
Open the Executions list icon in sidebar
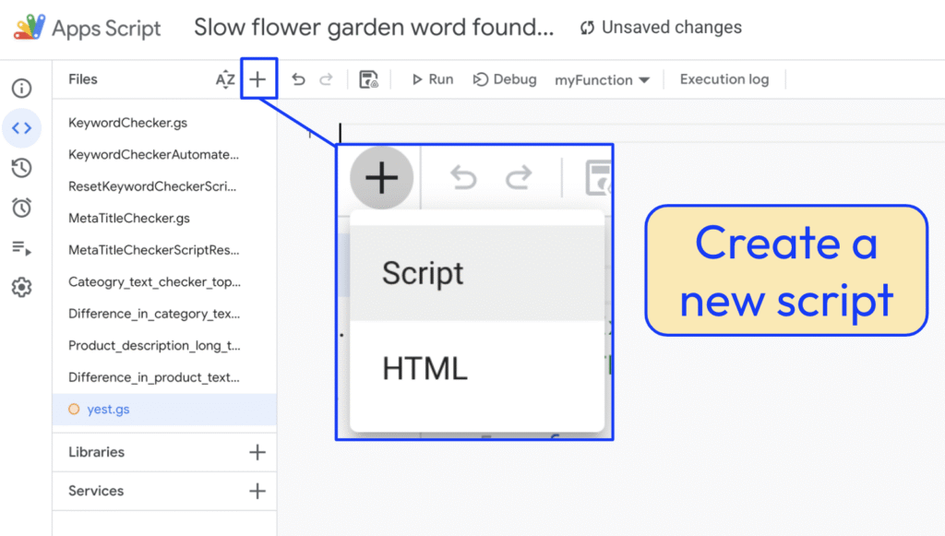point(21,247)
